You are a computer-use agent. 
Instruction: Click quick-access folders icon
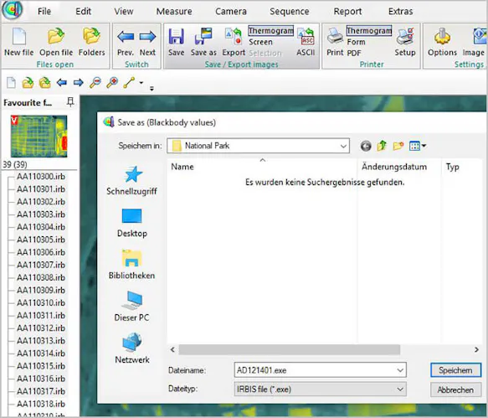pyautogui.click(x=45, y=83)
